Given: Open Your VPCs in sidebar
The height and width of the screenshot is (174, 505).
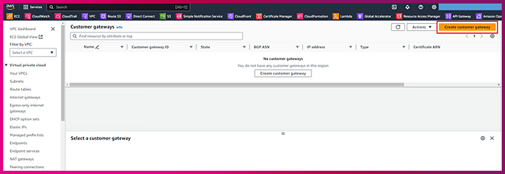Looking at the screenshot, I should click(x=18, y=74).
